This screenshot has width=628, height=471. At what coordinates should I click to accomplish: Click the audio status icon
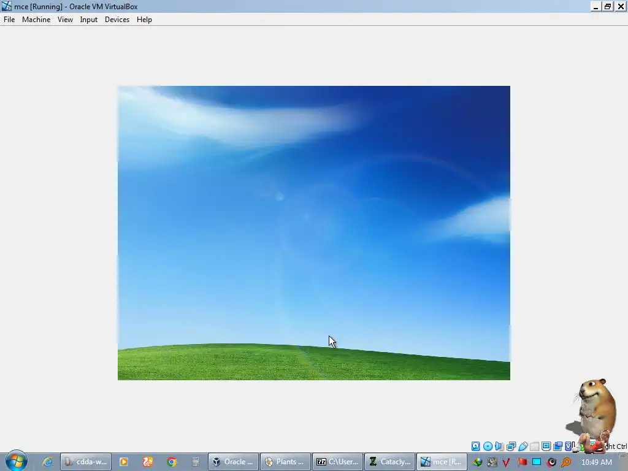pos(499,446)
